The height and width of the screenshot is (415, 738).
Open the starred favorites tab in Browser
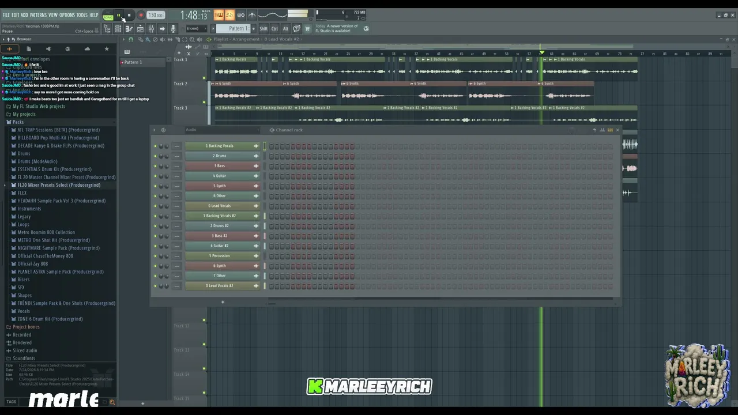coord(107,49)
